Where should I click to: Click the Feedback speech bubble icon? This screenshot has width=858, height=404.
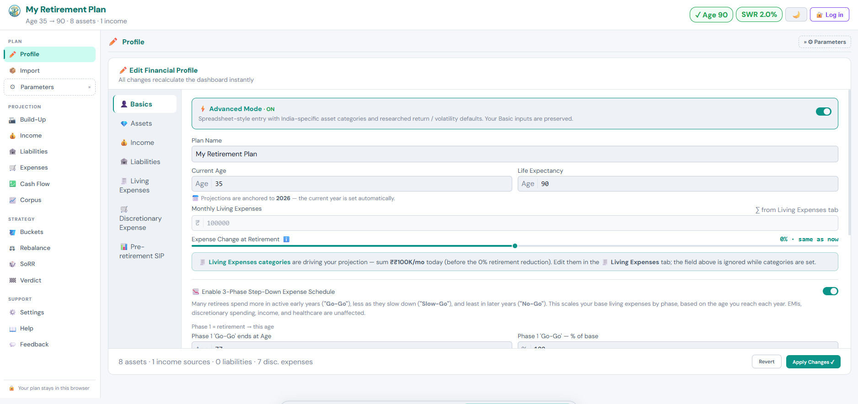[x=13, y=345]
